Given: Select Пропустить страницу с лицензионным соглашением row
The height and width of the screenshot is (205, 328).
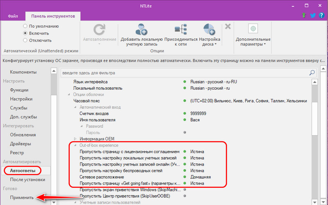Looking at the screenshot, I should pos(130,152).
